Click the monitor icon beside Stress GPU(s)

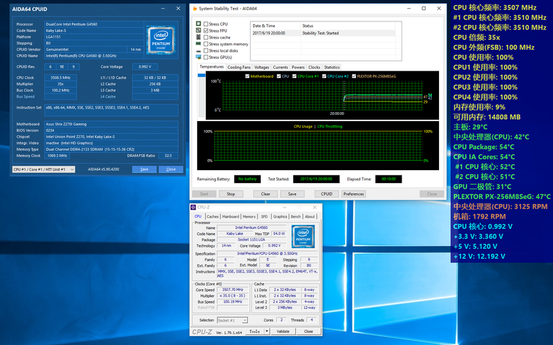click(x=198, y=57)
